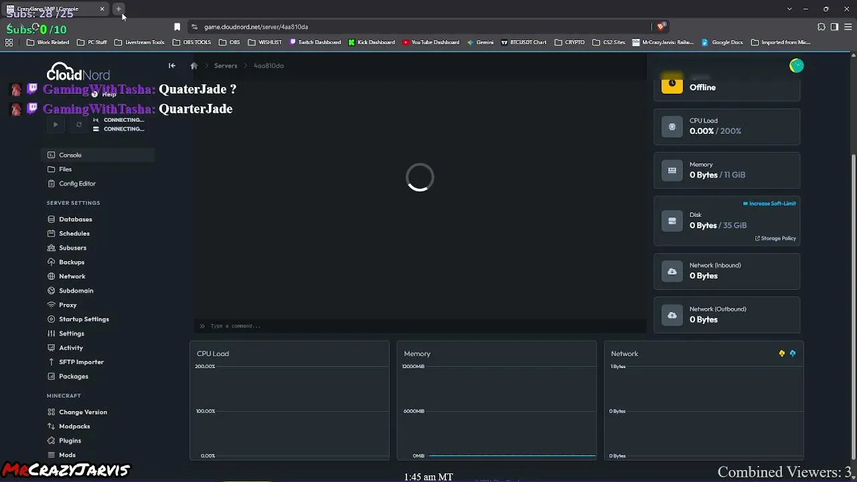The image size is (857, 482).
Task: Open the Gemini bookmark
Action: (481, 42)
